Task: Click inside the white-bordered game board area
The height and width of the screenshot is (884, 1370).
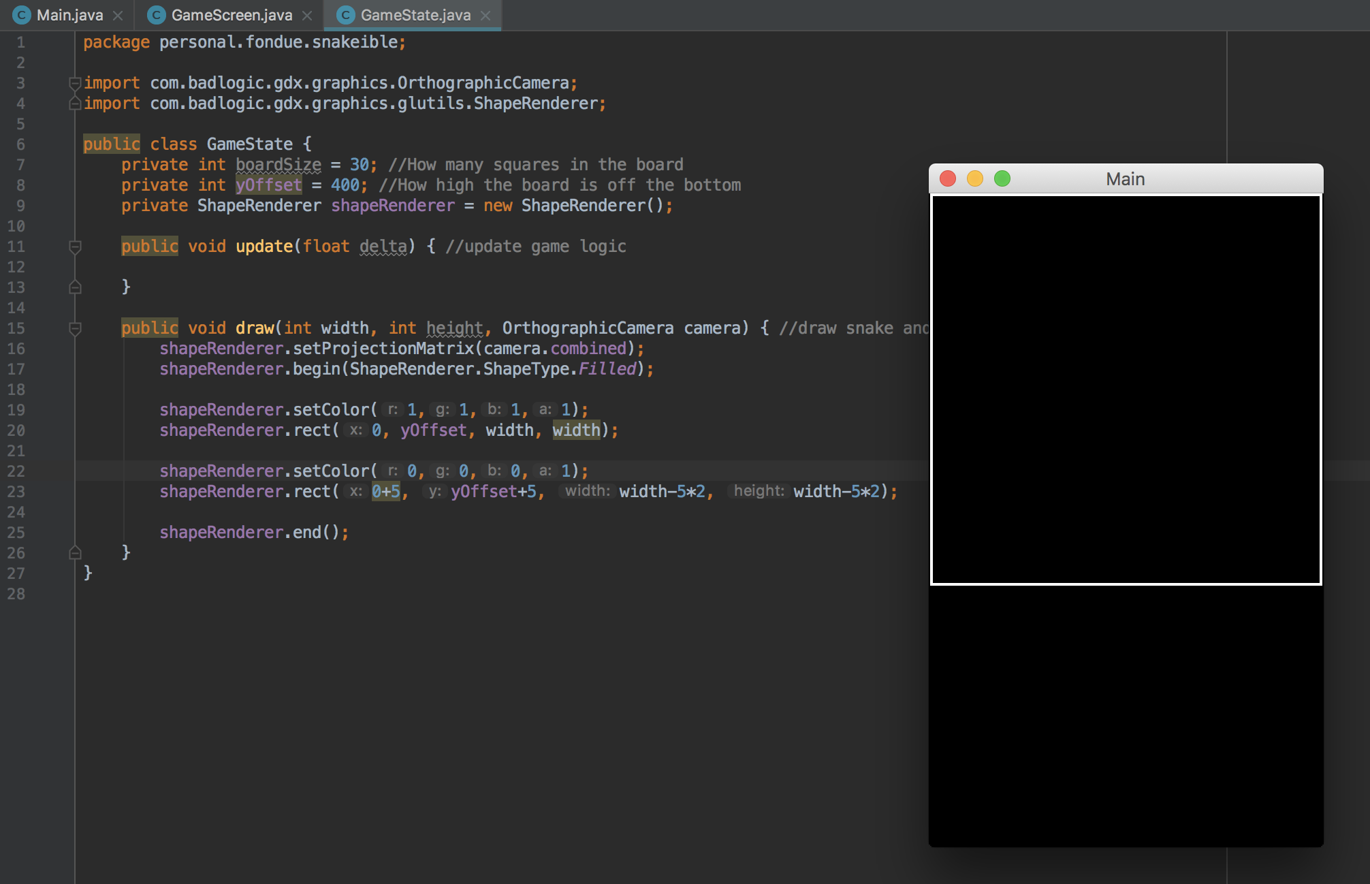Action: pyautogui.click(x=1125, y=390)
